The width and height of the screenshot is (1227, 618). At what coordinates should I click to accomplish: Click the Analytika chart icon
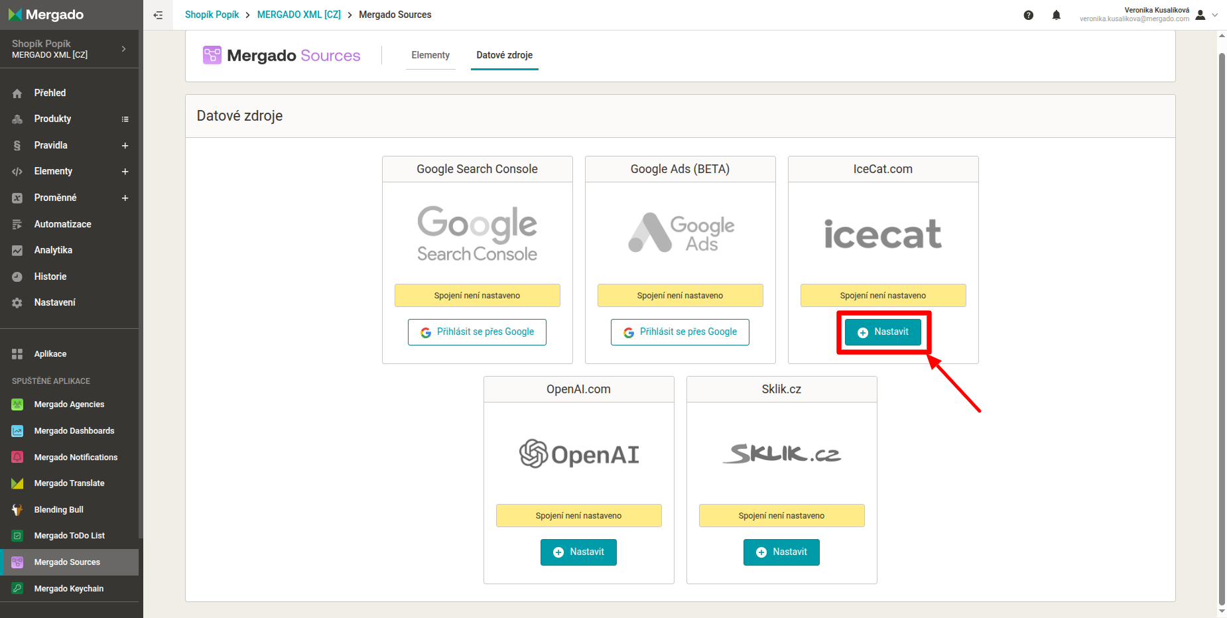tap(18, 251)
